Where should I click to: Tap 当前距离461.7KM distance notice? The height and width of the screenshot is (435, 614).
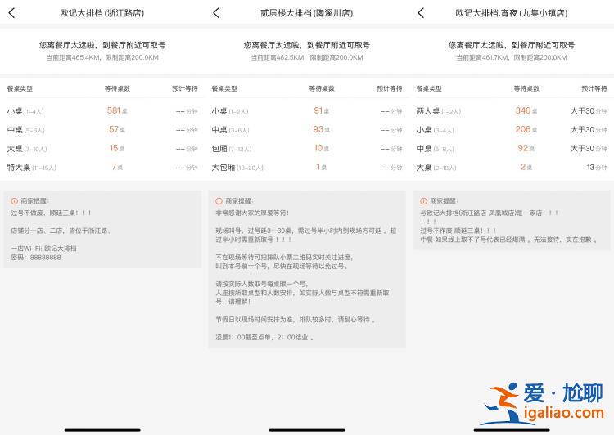[x=512, y=57]
